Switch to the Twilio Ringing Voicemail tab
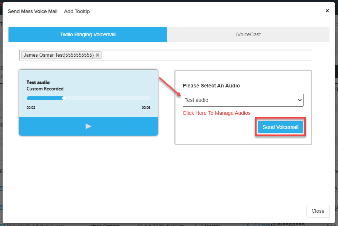The image size is (338, 226). (88, 34)
